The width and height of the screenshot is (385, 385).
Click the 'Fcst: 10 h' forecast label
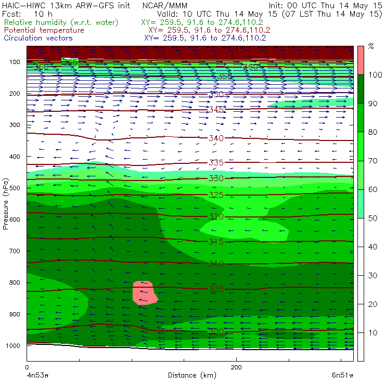(x=27, y=14)
